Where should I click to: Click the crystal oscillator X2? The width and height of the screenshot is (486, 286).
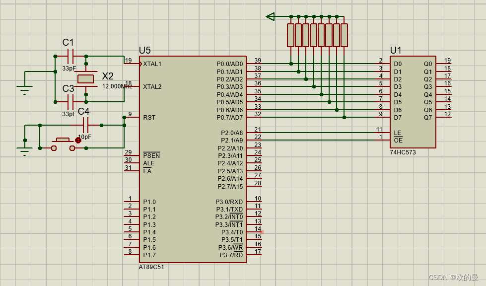[86, 78]
